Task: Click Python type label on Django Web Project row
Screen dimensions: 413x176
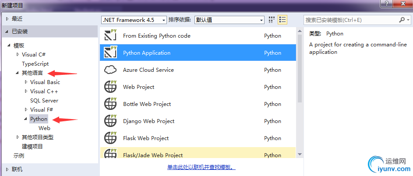Action: tap(272, 121)
